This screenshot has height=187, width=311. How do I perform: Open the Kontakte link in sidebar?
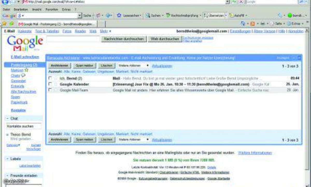pos(18,110)
